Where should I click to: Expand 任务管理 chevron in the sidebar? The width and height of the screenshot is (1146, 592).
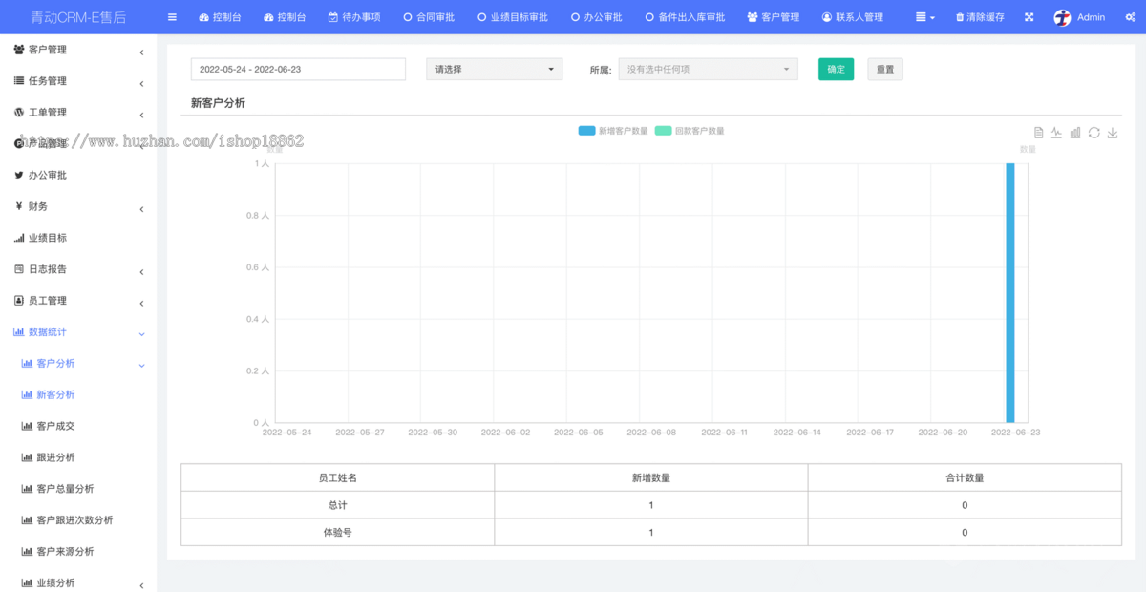141,84
